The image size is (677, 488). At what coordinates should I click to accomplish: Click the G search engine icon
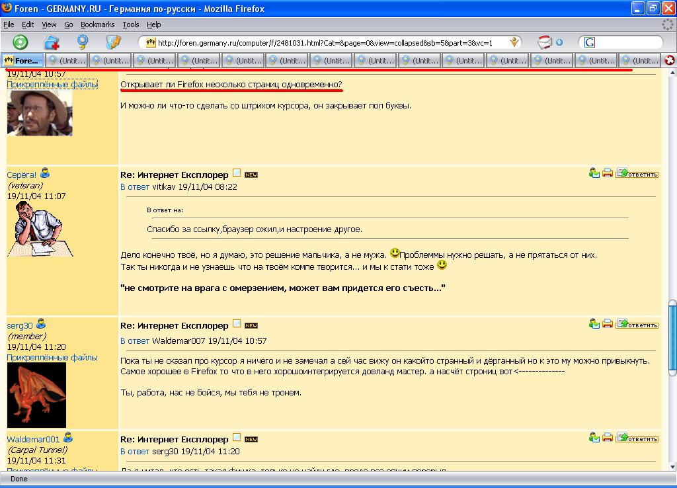pyautogui.click(x=589, y=42)
